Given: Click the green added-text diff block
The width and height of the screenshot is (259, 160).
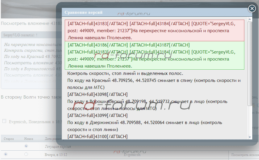Looking at the screenshot, I should 155,56.
